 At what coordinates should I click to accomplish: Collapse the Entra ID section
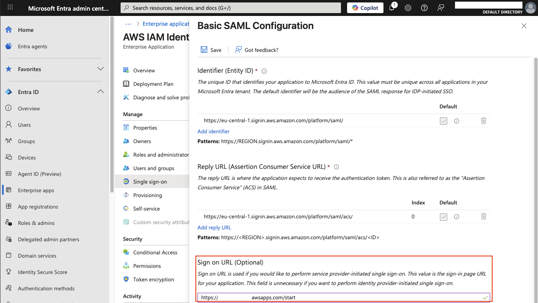[101, 92]
